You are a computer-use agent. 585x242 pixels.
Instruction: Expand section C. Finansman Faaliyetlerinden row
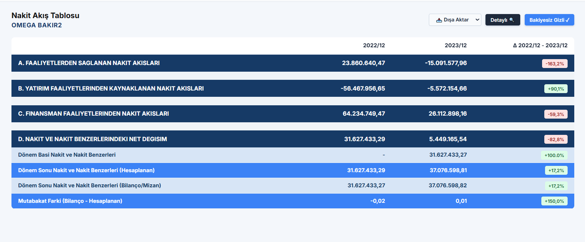point(293,114)
